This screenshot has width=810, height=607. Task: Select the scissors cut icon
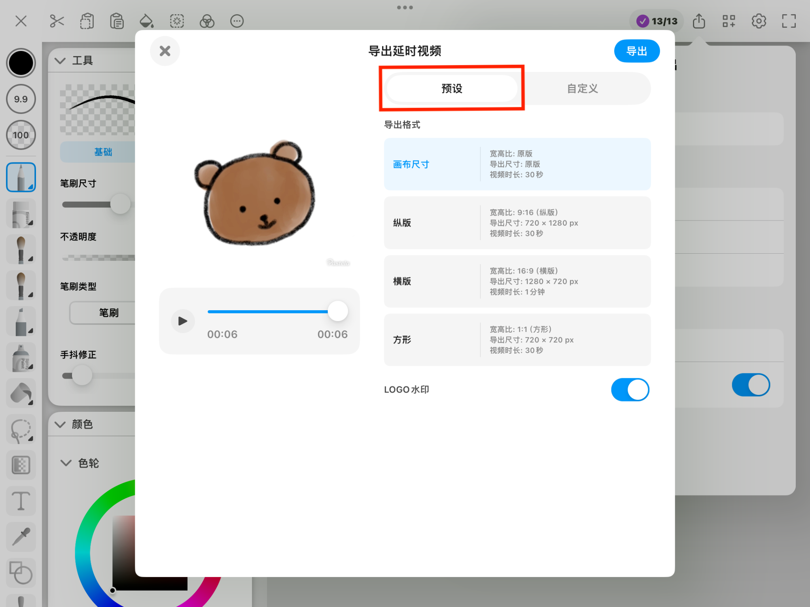pyautogui.click(x=57, y=21)
